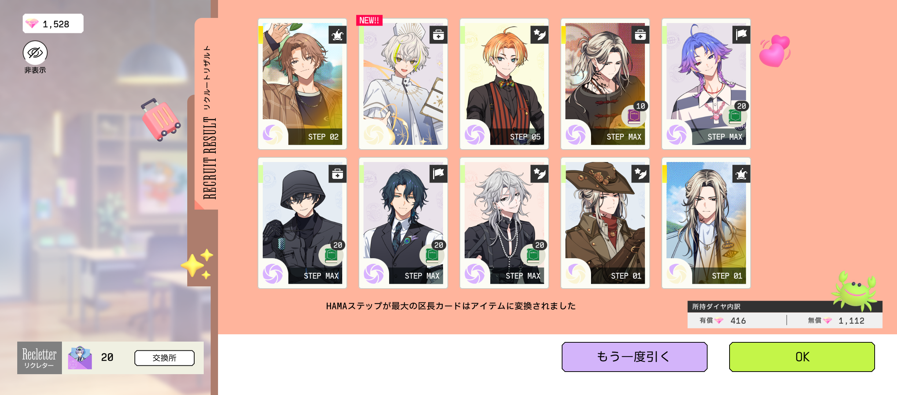Toggle the 非表示 hide eye icon
This screenshot has height=395, width=897.
coord(35,53)
